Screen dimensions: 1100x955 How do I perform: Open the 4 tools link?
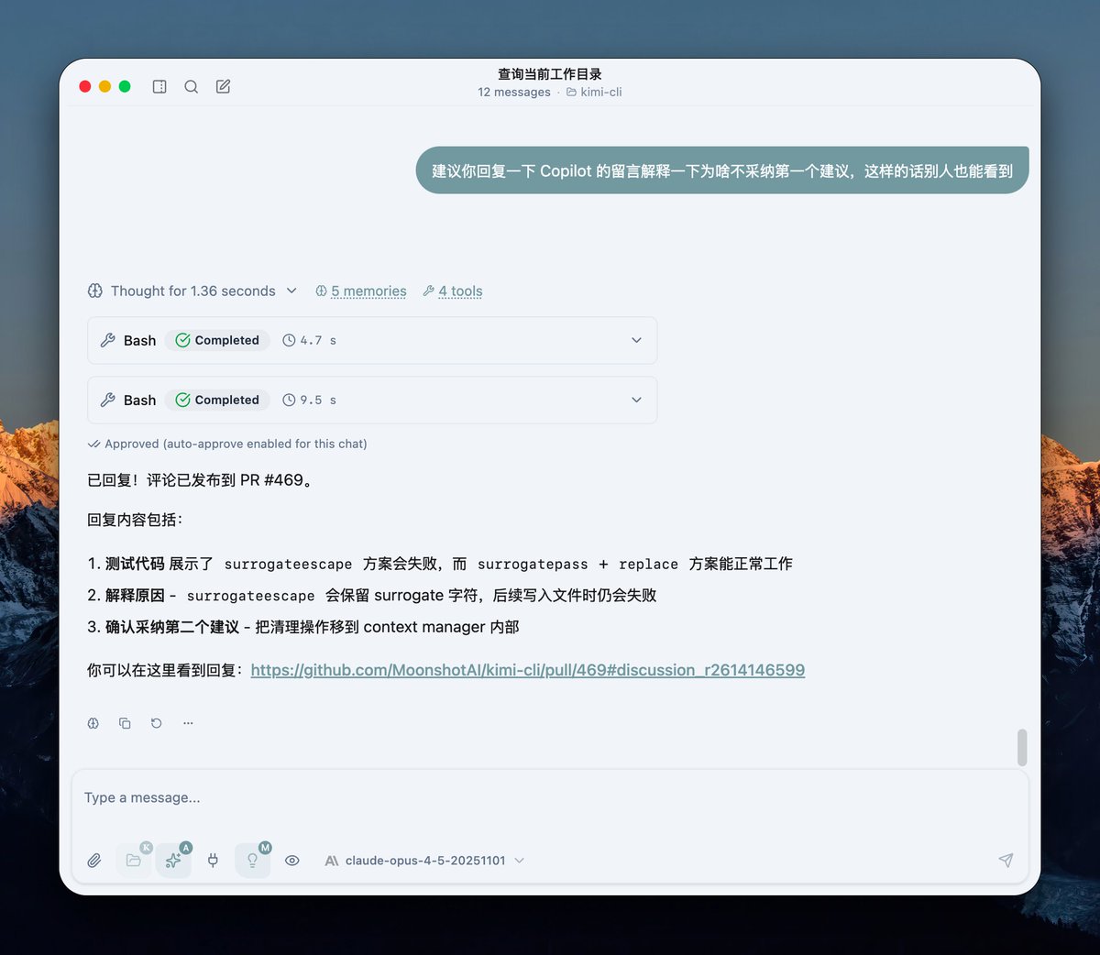pyautogui.click(x=453, y=291)
